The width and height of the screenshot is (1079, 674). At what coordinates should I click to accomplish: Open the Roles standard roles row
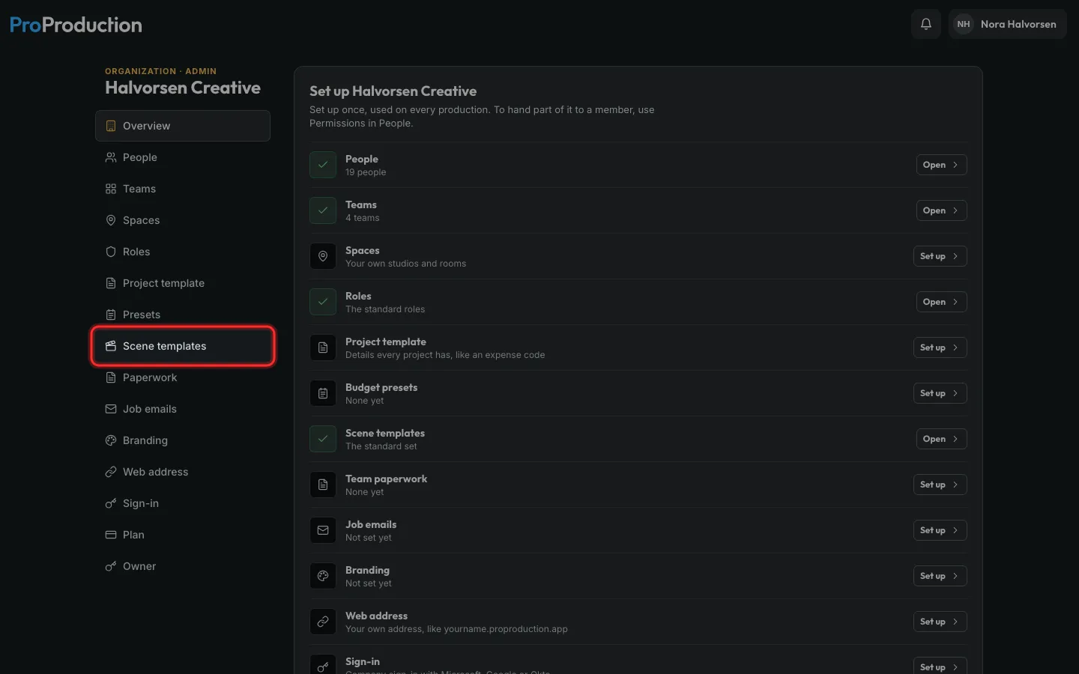pos(941,302)
